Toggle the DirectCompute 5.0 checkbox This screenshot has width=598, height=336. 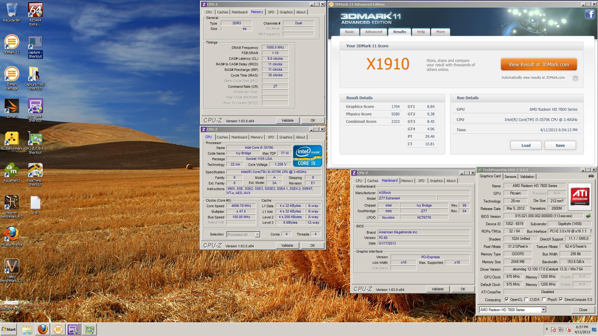point(561,300)
